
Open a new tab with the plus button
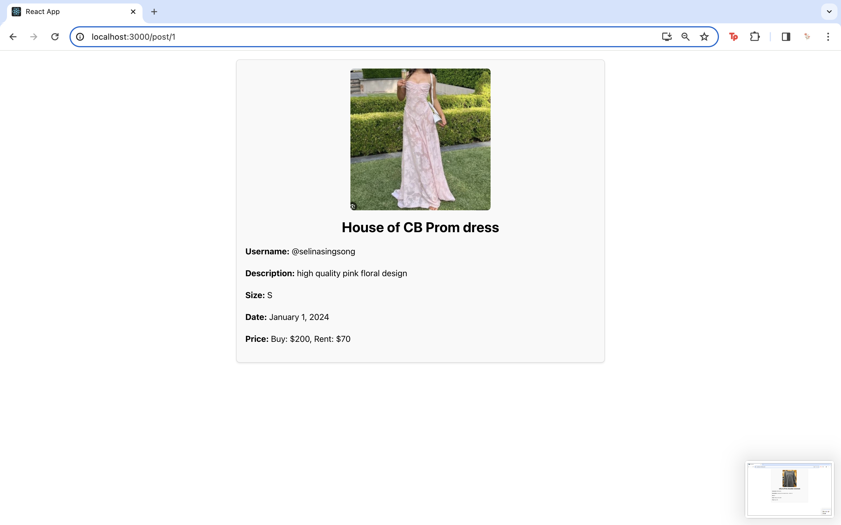point(154,12)
